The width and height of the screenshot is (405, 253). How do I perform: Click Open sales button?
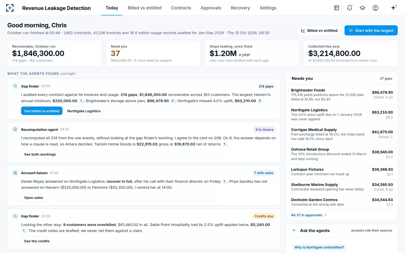pyautogui.click(x=33, y=198)
